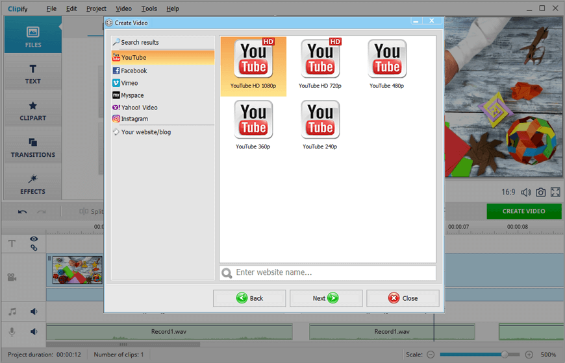Click the green CREATE VIDEO button
565x363 pixels.
[x=524, y=211]
